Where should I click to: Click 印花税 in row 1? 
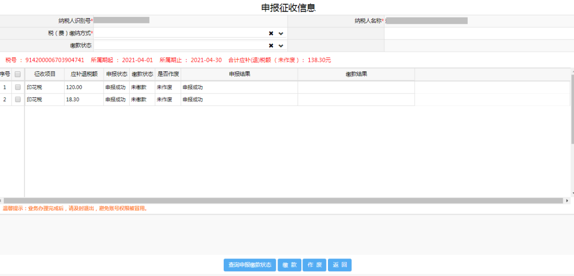click(x=34, y=87)
